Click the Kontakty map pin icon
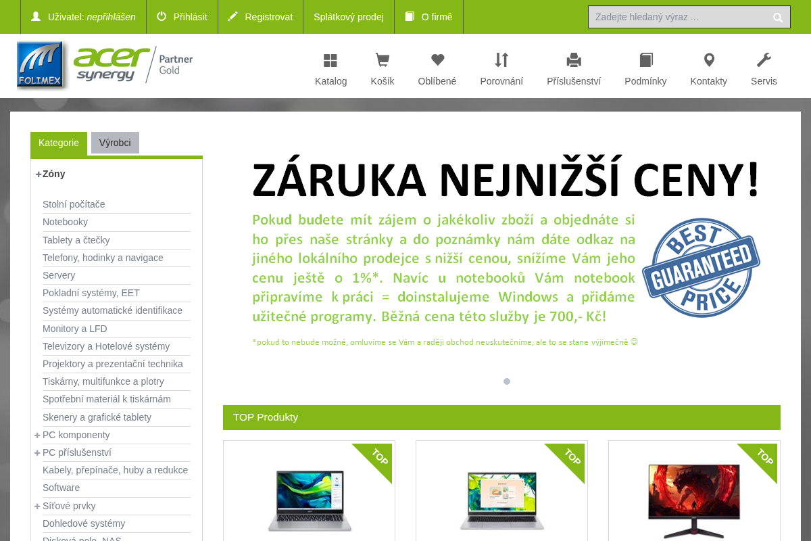The height and width of the screenshot is (541, 811). pyautogui.click(x=709, y=60)
